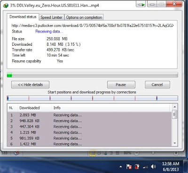Click the power plug tray icon
Screen dimensions: 188x173
(x=137, y=166)
